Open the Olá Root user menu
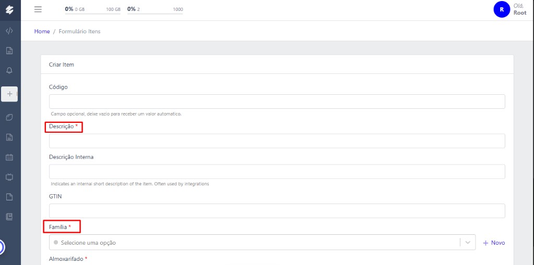Screen dimensions: 534x265 pos(519,9)
